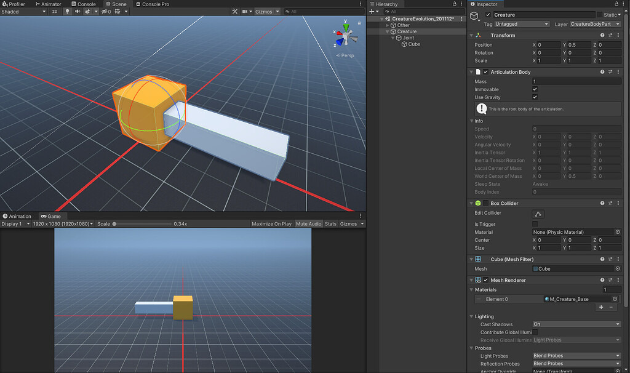Click the Hierarchy search field
This screenshot has width=630, height=373.
[x=406, y=11]
